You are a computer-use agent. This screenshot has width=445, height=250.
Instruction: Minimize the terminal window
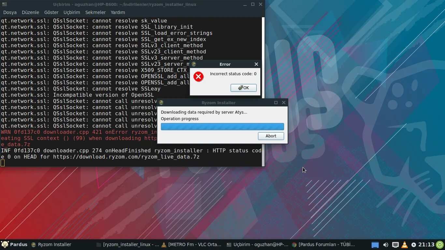pyautogui.click(x=245, y=5)
